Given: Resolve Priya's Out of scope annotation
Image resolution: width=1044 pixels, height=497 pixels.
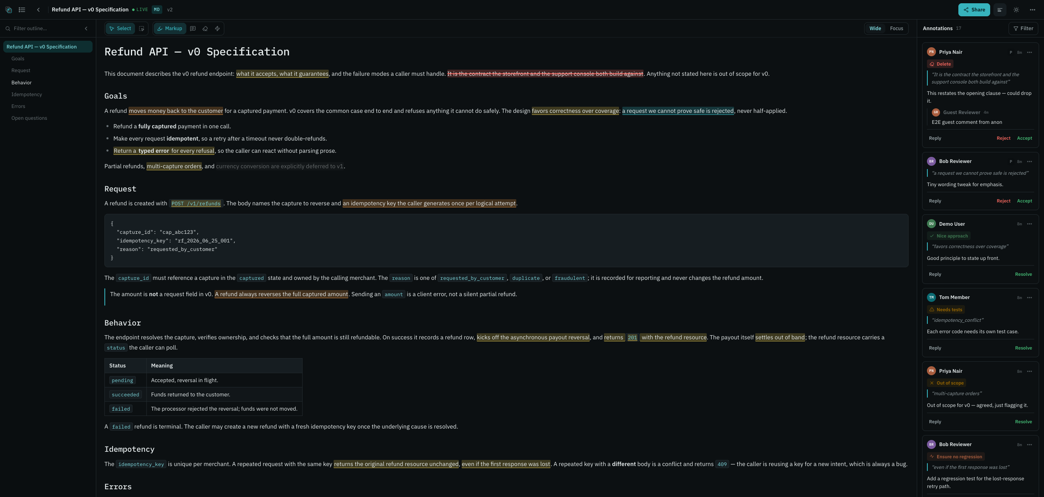Looking at the screenshot, I should click(x=1023, y=422).
